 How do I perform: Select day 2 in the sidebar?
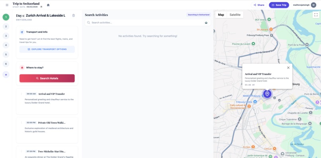6,26
